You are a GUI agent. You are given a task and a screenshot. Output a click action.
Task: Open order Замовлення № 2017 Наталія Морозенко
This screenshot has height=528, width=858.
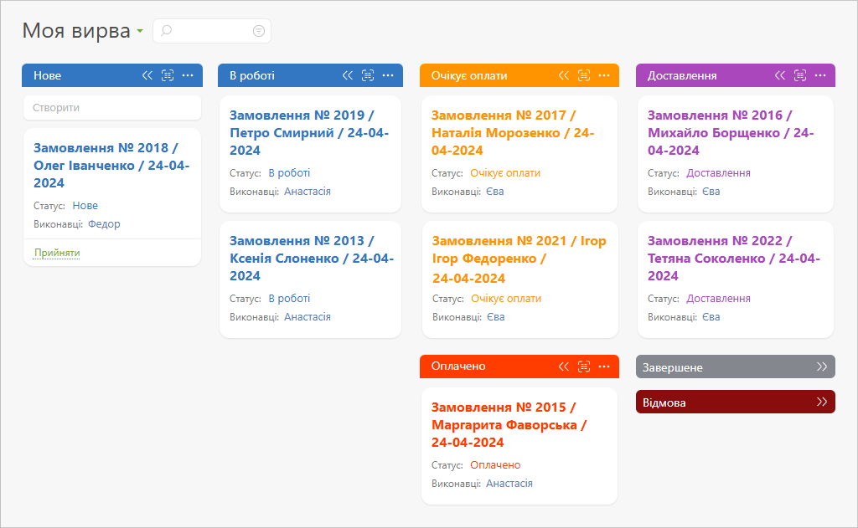tap(513, 133)
